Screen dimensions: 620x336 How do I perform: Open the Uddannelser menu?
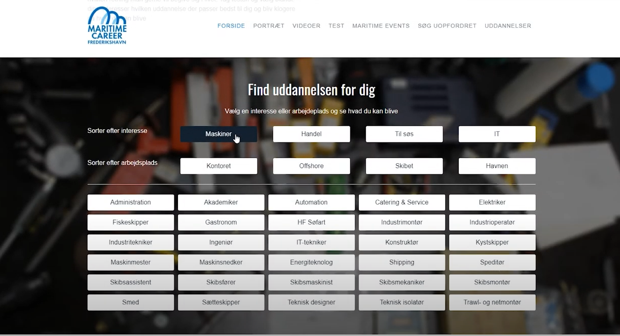pos(507,26)
